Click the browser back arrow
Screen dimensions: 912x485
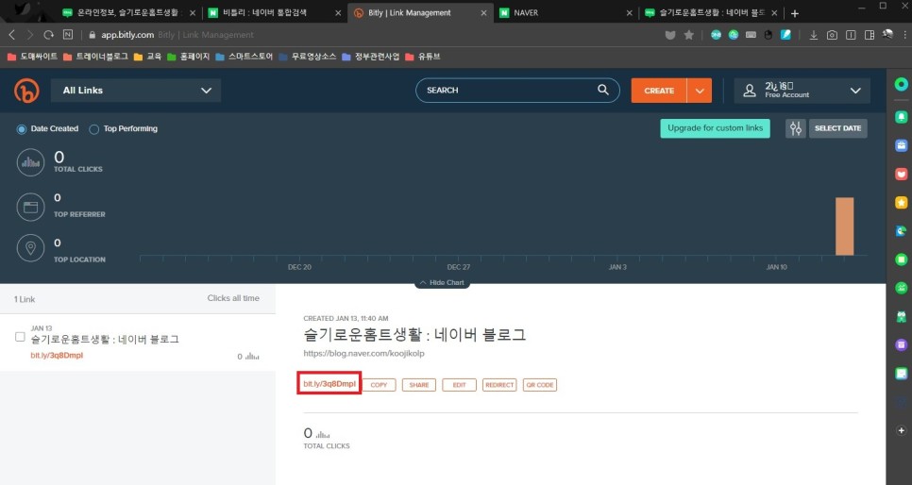pyautogui.click(x=11, y=35)
